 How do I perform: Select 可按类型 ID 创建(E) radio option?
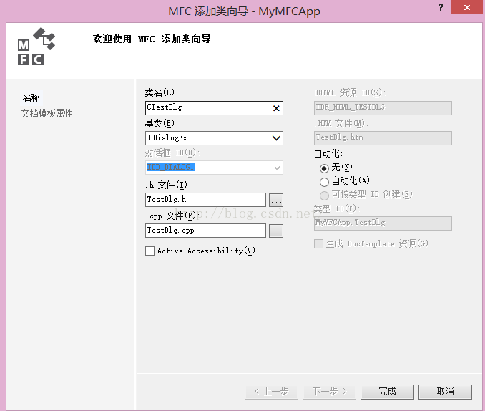[x=324, y=195]
